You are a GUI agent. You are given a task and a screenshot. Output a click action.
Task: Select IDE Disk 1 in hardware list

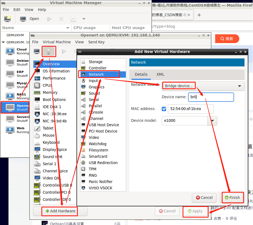tap(55, 107)
